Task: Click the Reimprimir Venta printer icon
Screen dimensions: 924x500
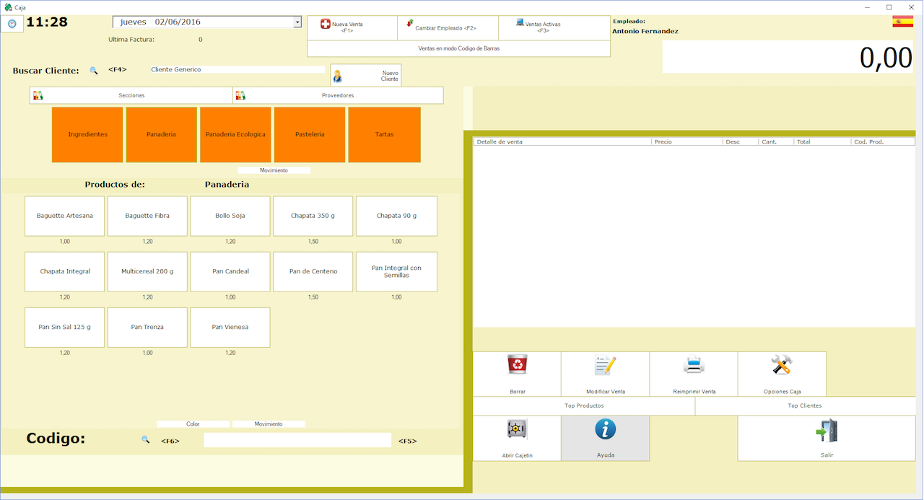Action: (x=694, y=366)
